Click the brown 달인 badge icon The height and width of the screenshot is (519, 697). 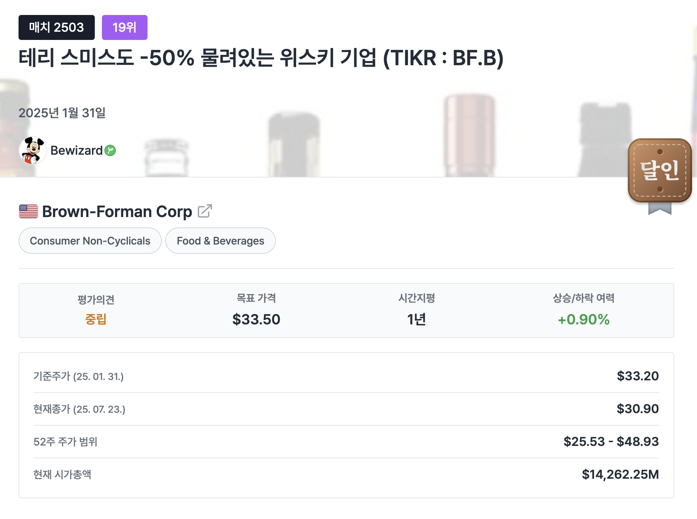[x=660, y=170]
